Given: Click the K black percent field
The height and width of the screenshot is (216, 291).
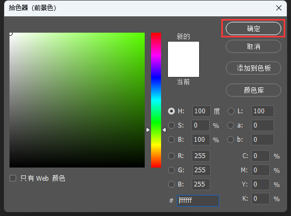Looking at the screenshot, I should (x=260, y=199).
